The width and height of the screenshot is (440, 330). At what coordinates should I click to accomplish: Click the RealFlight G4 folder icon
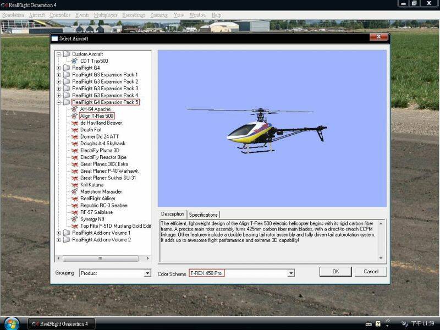pos(67,68)
